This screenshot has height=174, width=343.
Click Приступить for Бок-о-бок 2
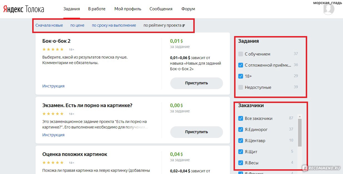pyautogui.click(x=197, y=83)
